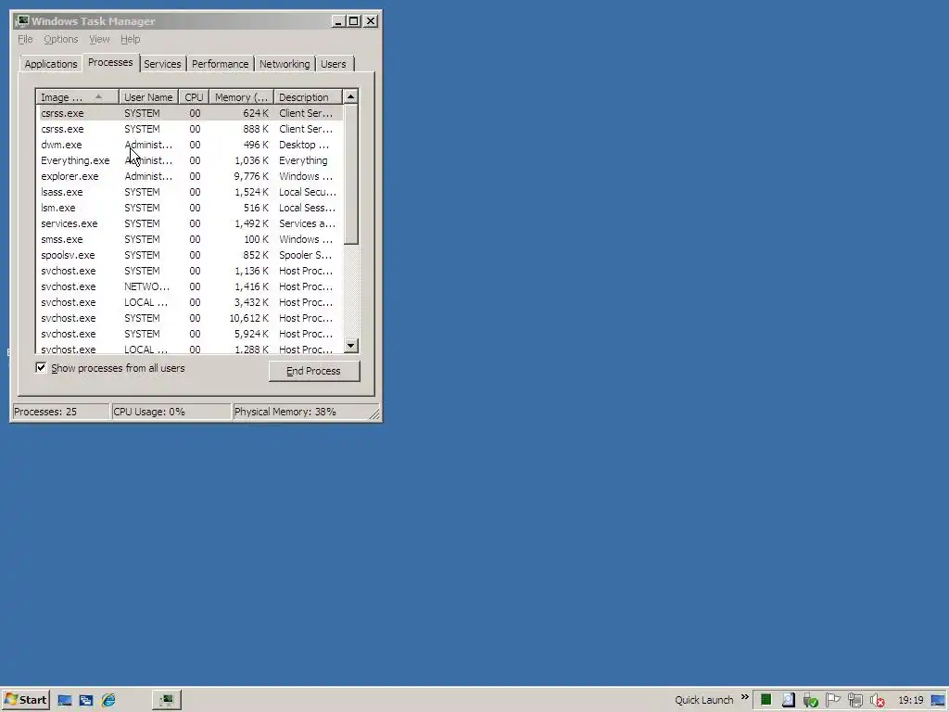
Task: Click the End Process button
Action: click(x=314, y=371)
